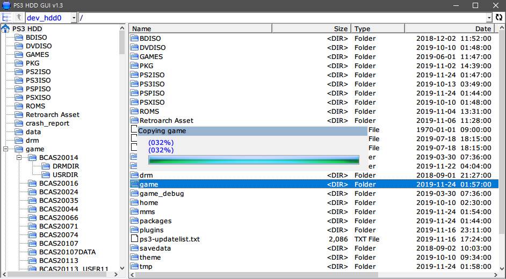
Task: Select PSXISO in the folder tree
Action: [38, 98]
